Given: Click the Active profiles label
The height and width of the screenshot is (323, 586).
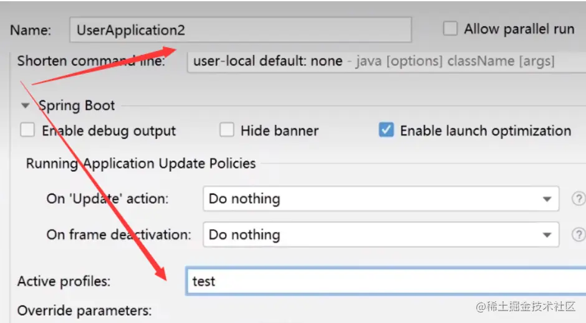Looking at the screenshot, I should pyautogui.click(x=64, y=281).
